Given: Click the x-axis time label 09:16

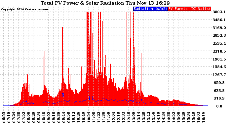Looking at the screenshot, I should pyautogui.click(x=54, y=118).
